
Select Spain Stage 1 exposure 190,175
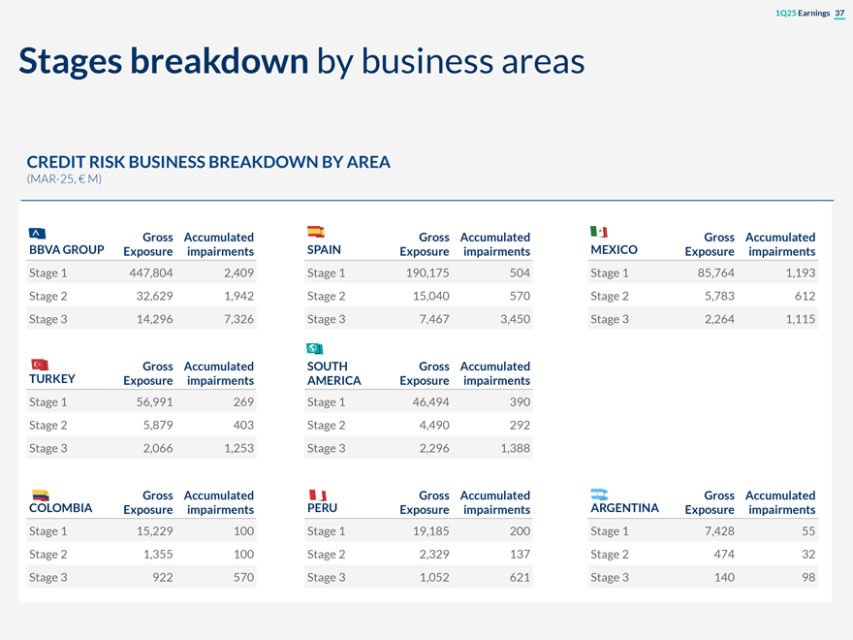click(x=427, y=273)
